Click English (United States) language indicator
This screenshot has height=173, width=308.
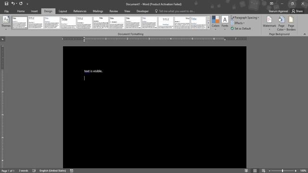pos(52,171)
